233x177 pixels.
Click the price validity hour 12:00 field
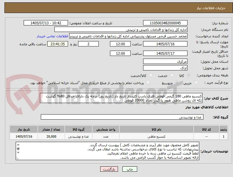point(120,53)
